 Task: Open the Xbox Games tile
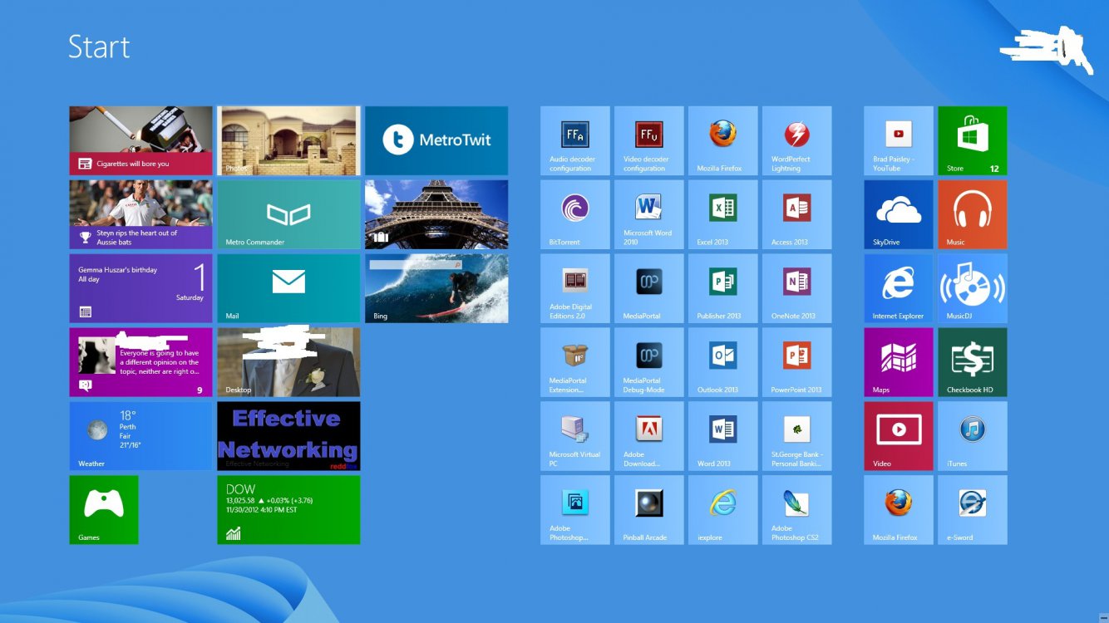pos(104,510)
